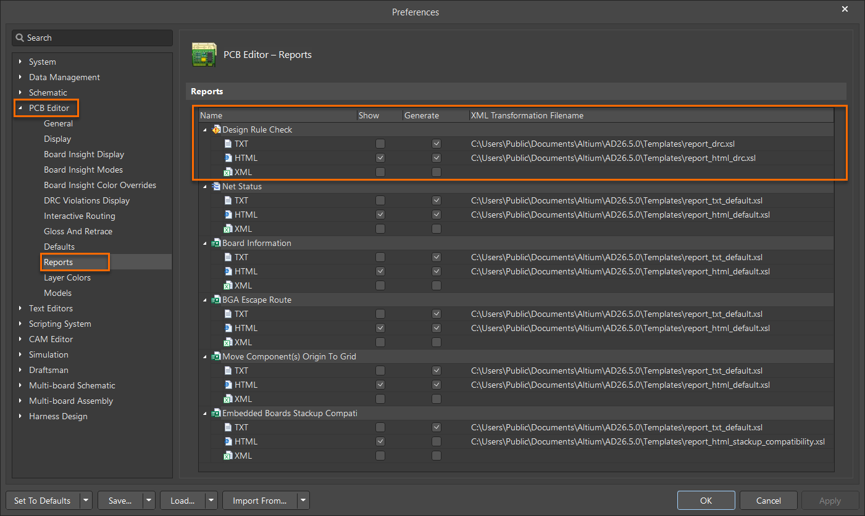Select Layer Colors in the PCB Editor list
865x516 pixels.
(67, 277)
